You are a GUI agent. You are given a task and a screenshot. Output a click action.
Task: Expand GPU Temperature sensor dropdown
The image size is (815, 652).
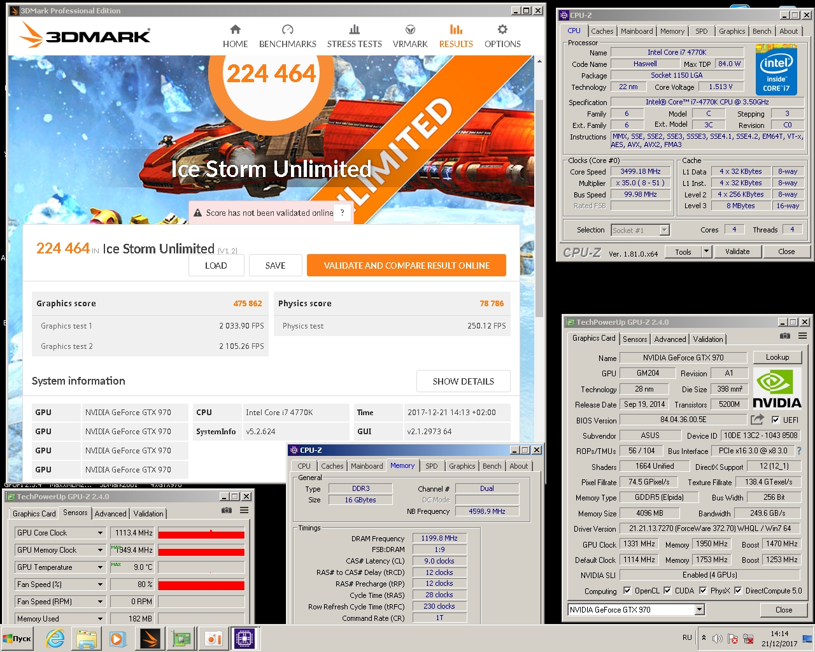(x=100, y=567)
